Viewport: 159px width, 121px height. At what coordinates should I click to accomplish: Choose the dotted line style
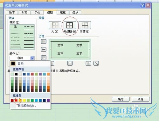pyautogui.click(x=15, y=33)
